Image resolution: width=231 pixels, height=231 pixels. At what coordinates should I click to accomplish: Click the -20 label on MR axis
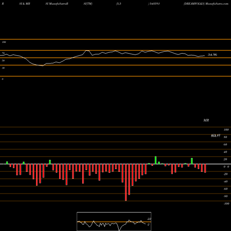click(225, 174)
